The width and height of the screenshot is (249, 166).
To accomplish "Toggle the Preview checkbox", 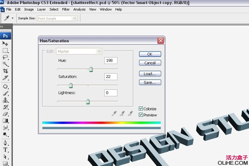I will [141, 115].
